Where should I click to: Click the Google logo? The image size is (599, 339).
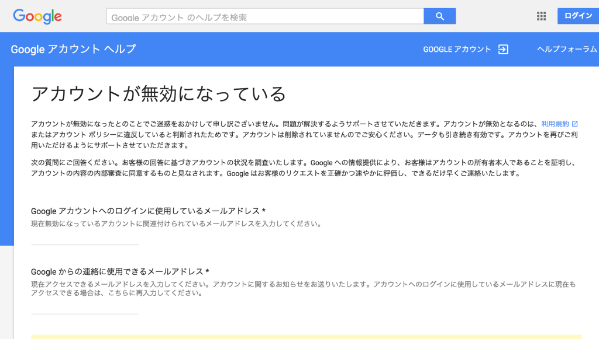pos(37,16)
